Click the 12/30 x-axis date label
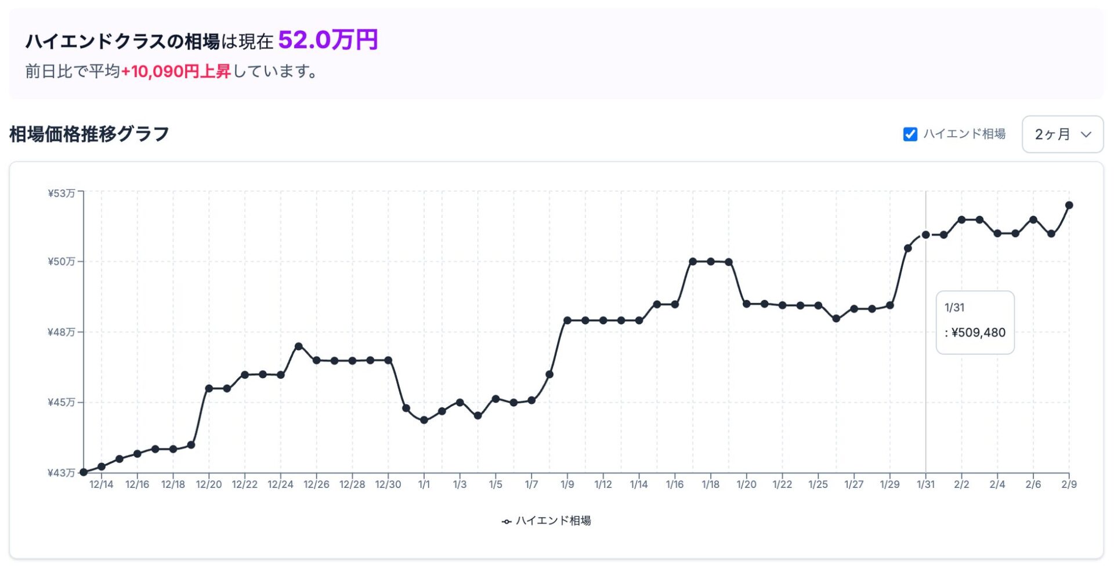 coord(388,484)
